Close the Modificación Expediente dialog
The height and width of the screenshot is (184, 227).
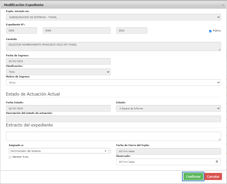223,5
